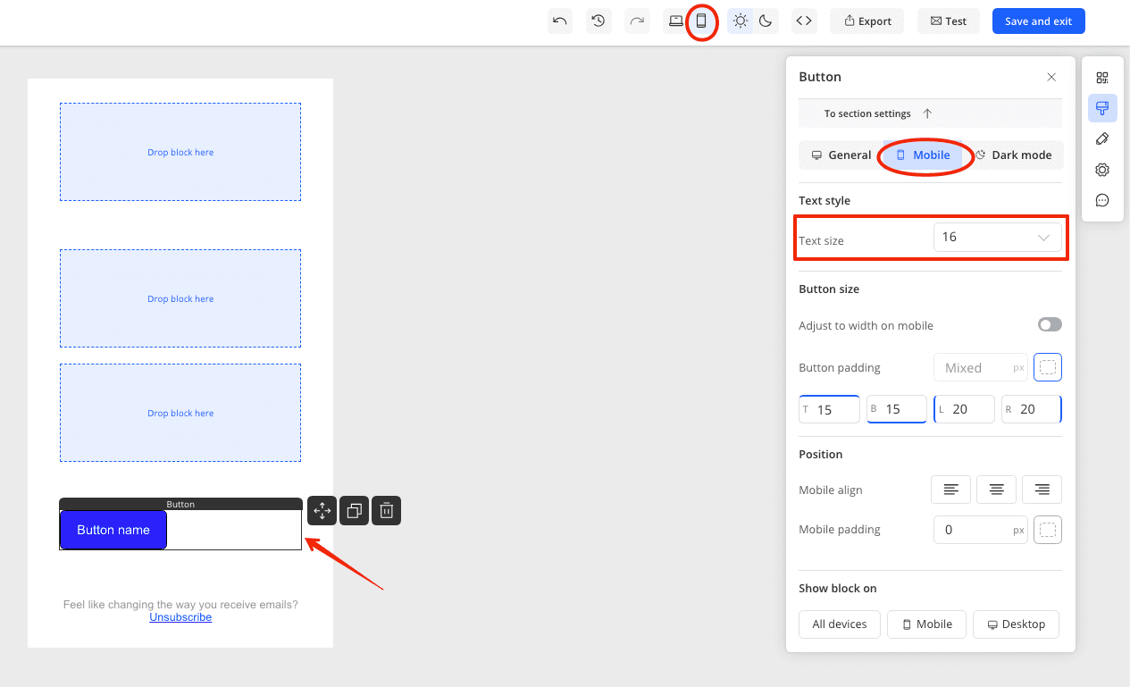Select the first Drop block here area
Screen dimensions: 1130x687
[x=180, y=152]
